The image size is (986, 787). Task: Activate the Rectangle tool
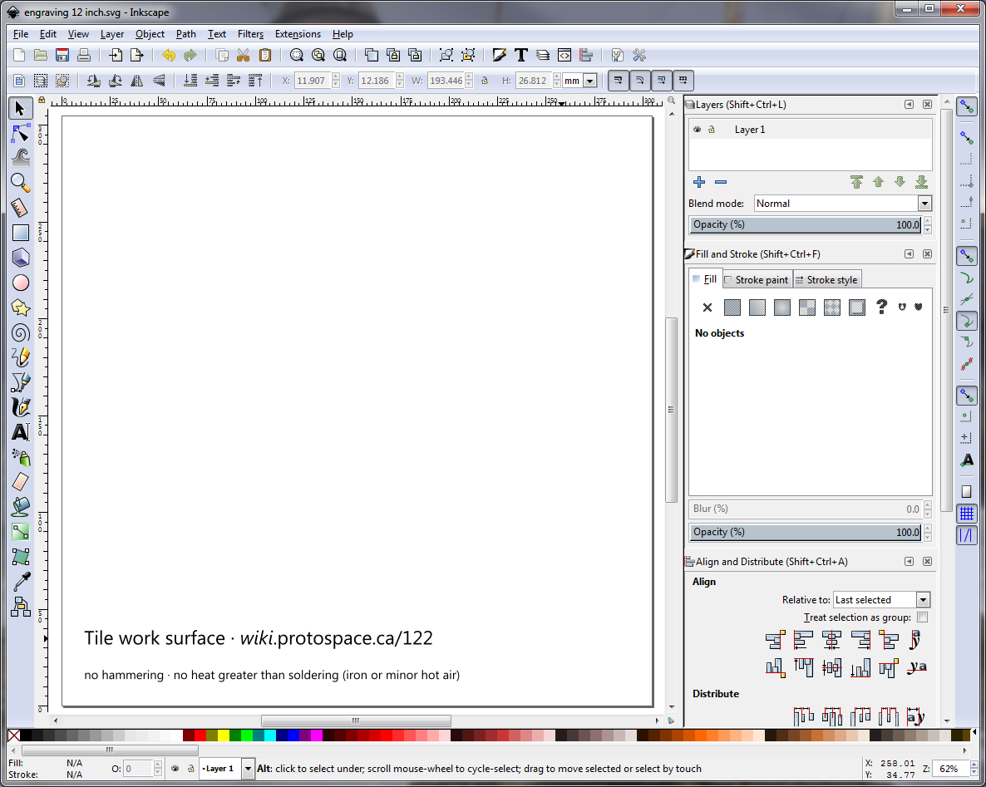[x=20, y=233]
